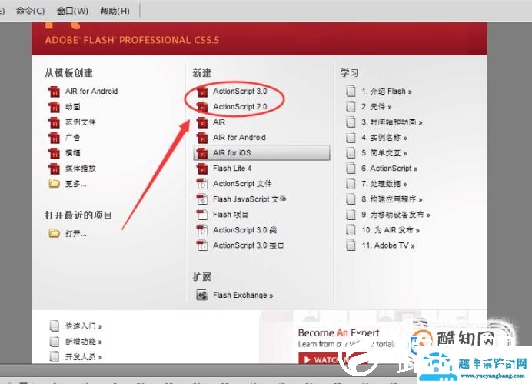
Task: Click the Flash Exchange icon under 扩展
Action: [x=202, y=296]
